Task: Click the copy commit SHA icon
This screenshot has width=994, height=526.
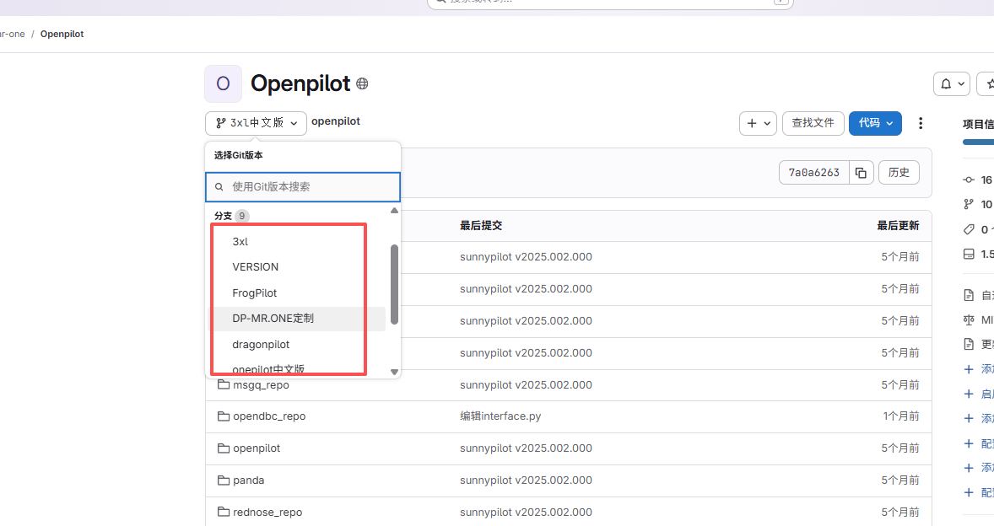Action: 861,173
